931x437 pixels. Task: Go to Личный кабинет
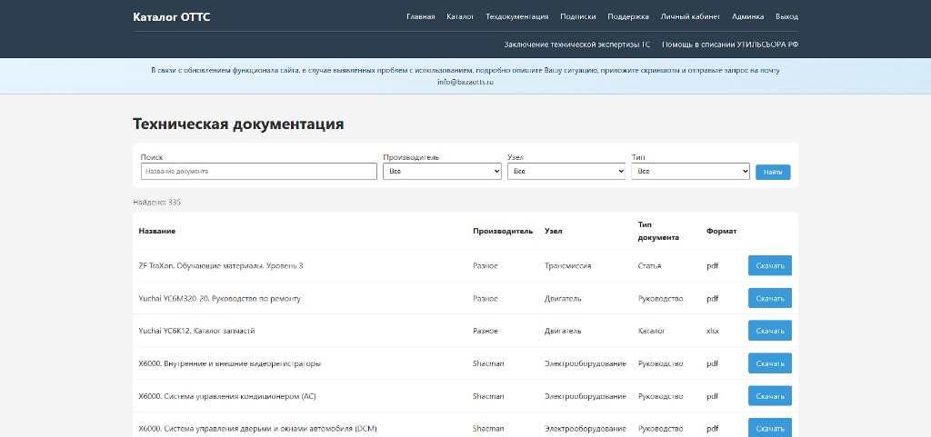(x=691, y=16)
